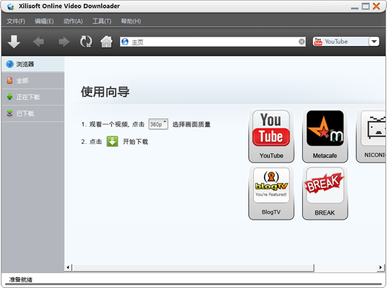Open the Metacafe site tile
387x288 pixels.
pyautogui.click(x=325, y=136)
